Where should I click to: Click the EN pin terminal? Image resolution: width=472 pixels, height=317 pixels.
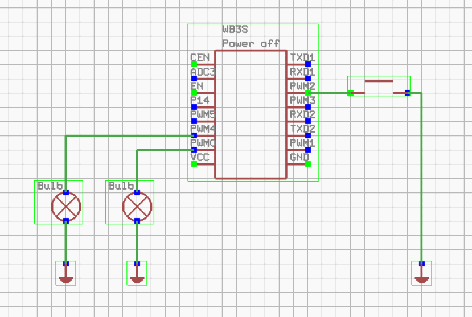click(x=194, y=93)
